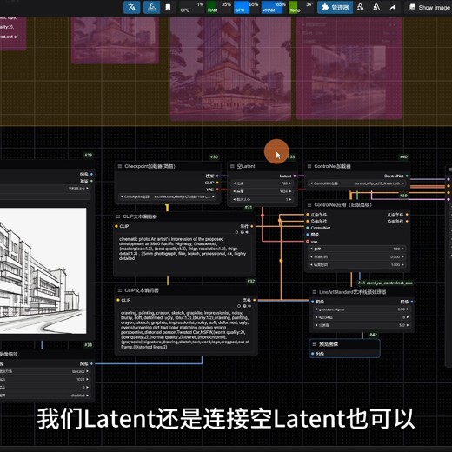
Task: Increase ControlNet应用 strength value 1.00
Action: 402,249
